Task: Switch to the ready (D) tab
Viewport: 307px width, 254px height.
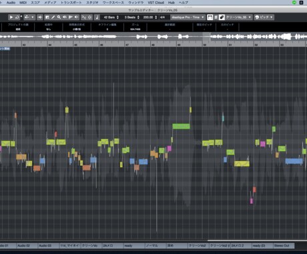Action: click(x=262, y=245)
